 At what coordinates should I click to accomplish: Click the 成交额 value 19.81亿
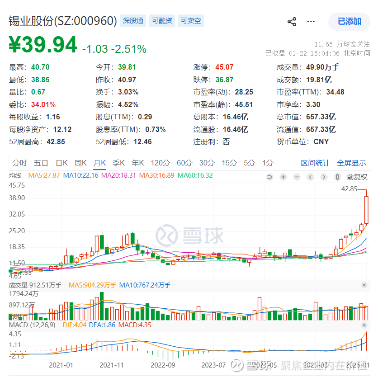click(319, 80)
